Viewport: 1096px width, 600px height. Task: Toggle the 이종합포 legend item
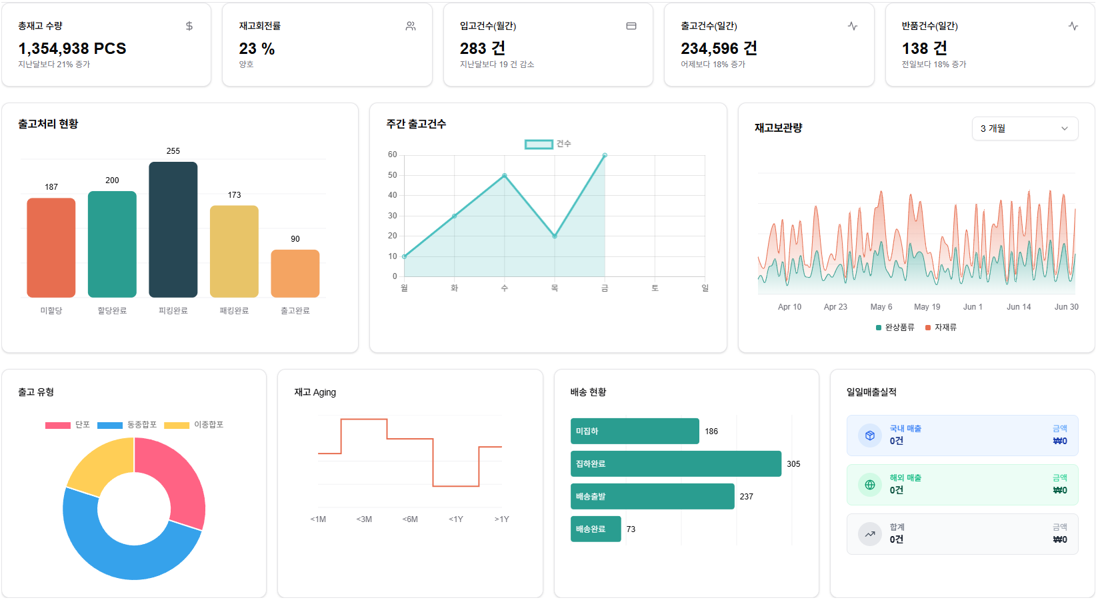pyautogui.click(x=194, y=425)
